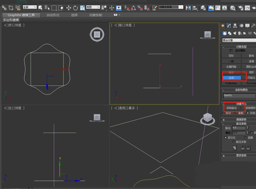Switch to the 自由形式 ribbon tab
Image resolution: width=256 pixels, height=189 pixels.
click(53, 15)
